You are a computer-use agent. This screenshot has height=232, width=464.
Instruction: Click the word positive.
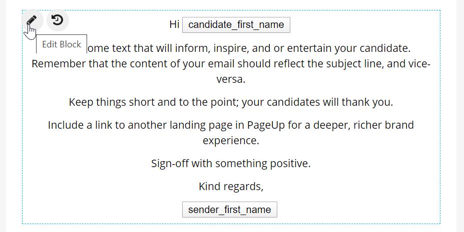tap(291, 163)
